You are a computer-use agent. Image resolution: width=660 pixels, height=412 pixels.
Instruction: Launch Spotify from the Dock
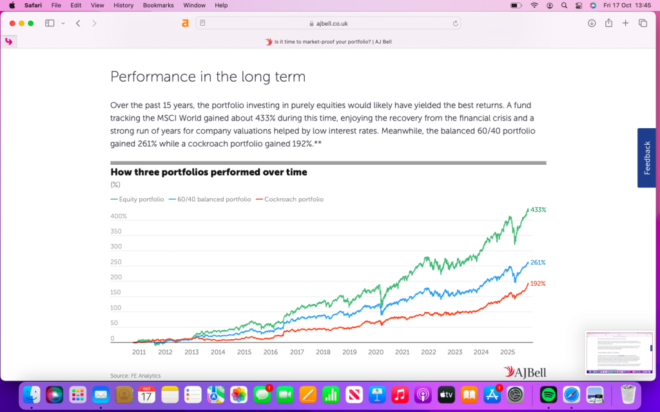pos(548,394)
